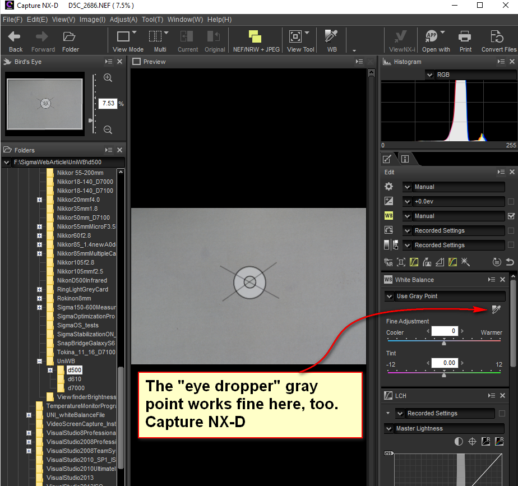The width and height of the screenshot is (518, 486).
Task: Select the Multi view toolbar icon
Action: click(x=155, y=36)
